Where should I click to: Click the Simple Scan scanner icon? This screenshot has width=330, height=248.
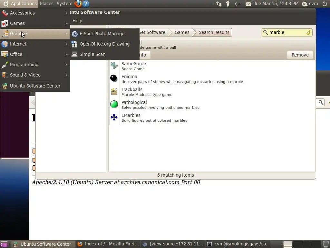74,54
